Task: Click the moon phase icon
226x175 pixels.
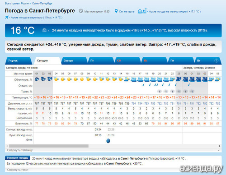Action: click(108, 141)
